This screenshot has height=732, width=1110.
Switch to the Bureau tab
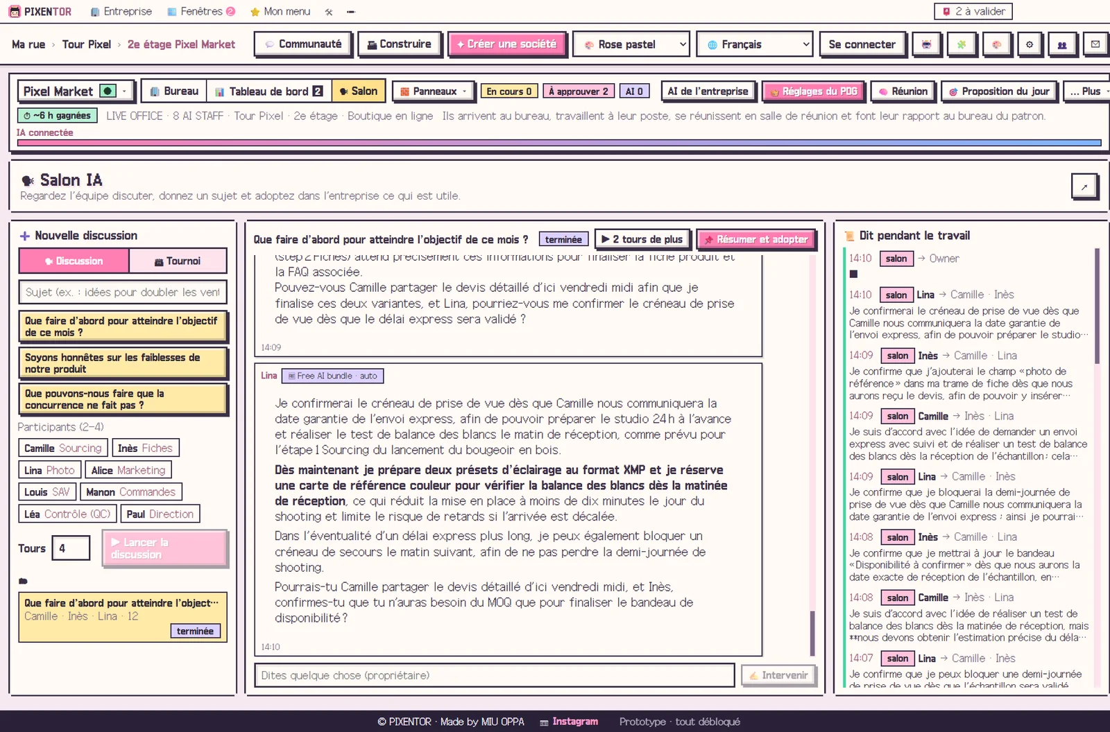click(174, 91)
